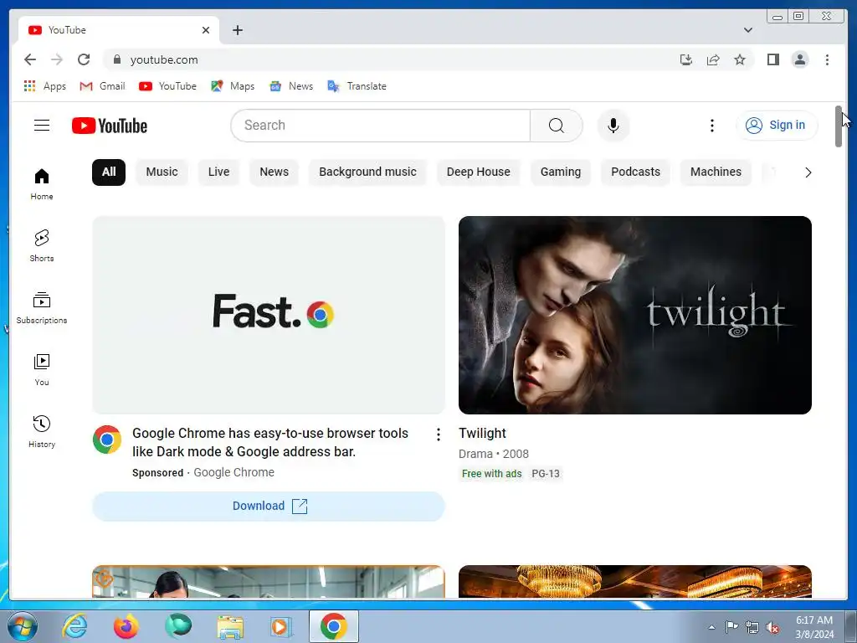This screenshot has height=643, width=857.
Task: Go back with the browser back arrow
Action: tap(30, 59)
